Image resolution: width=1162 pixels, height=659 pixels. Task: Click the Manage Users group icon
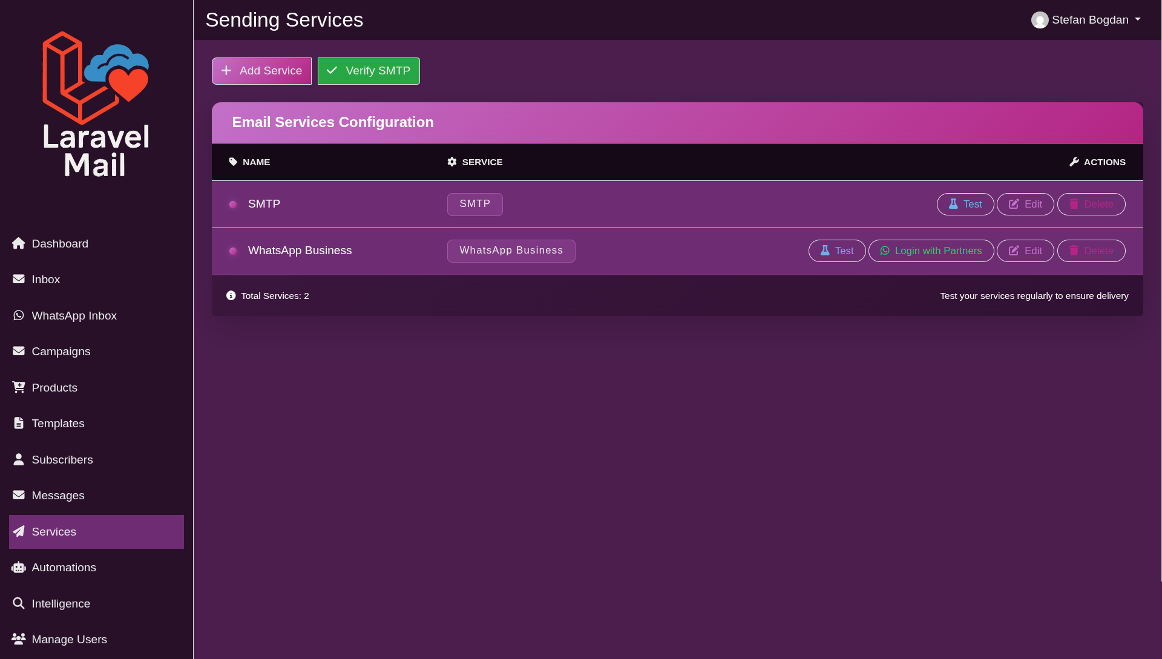click(19, 639)
